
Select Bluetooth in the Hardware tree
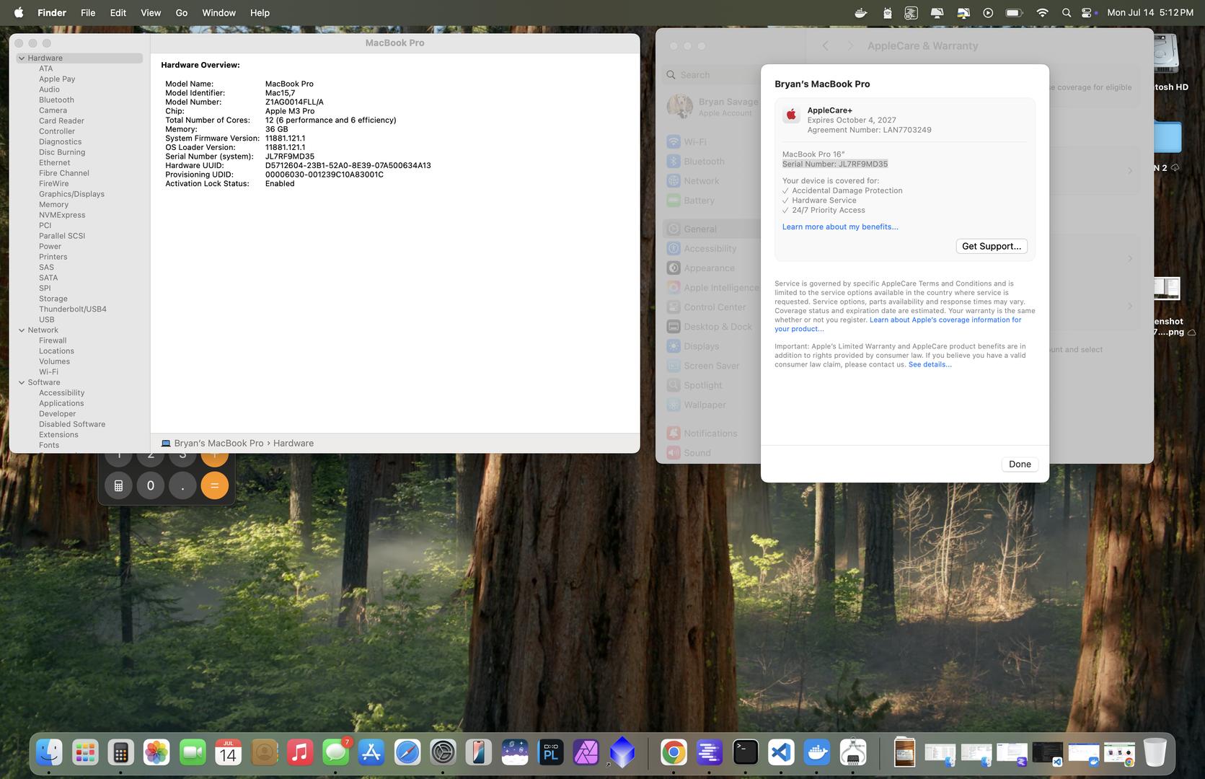point(56,100)
